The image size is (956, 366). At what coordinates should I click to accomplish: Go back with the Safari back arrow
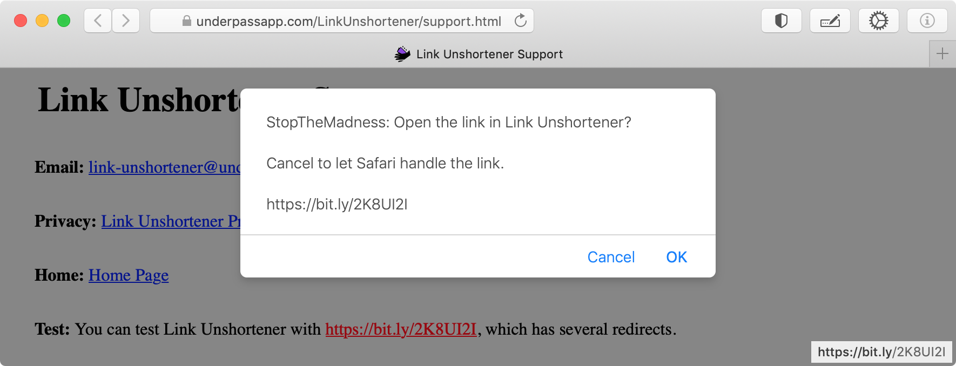click(98, 21)
